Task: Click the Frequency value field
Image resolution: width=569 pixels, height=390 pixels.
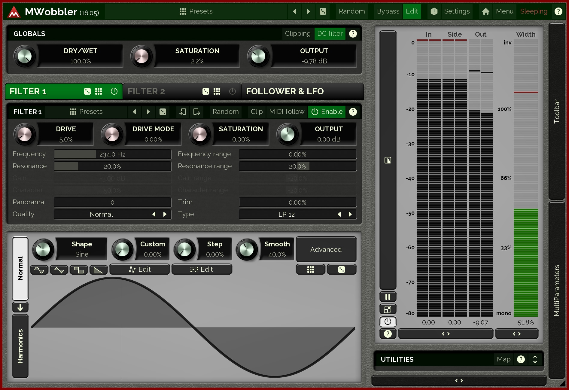Action: click(112, 154)
